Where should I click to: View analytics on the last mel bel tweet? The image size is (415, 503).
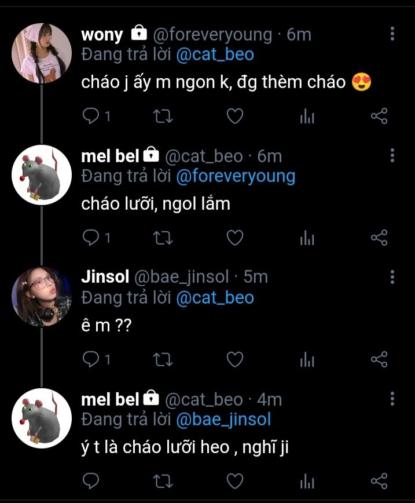click(307, 481)
